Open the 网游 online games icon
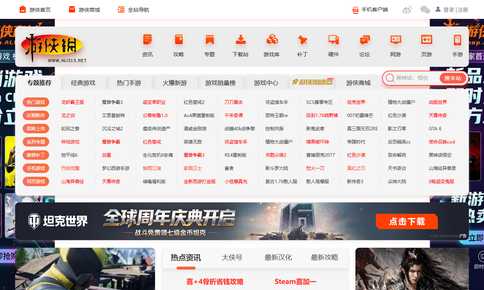 pos(396,40)
